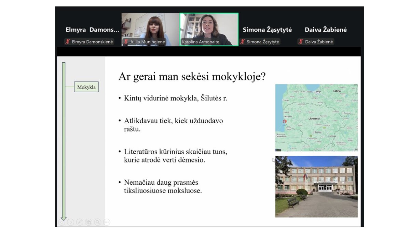Image resolution: width=410 pixels, height=230 pixels.
Task: Click muted mic icon for Daiva Žabienė
Action: click(301, 42)
